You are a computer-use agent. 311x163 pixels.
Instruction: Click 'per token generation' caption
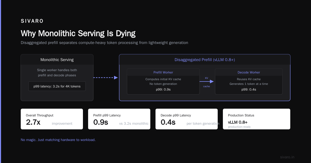tap(203, 124)
